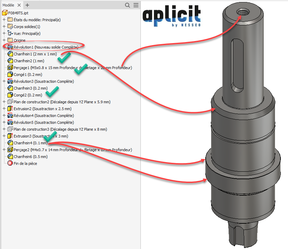Click the Corps solides folder icon
The height and width of the screenshot is (249, 288).
tap(10, 26)
